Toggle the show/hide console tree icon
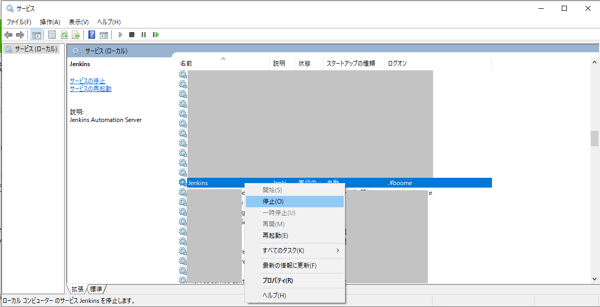Image resolution: width=600 pixels, height=307 pixels. click(36, 35)
